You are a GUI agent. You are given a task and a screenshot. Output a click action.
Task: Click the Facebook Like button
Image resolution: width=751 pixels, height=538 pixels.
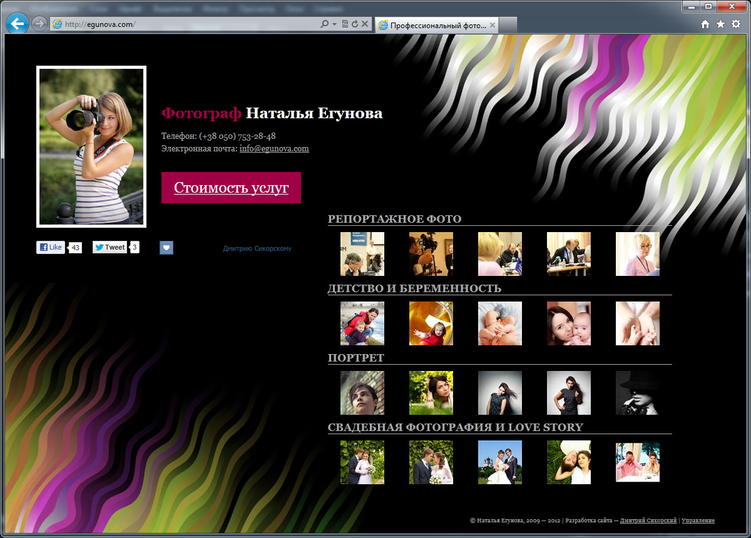coord(51,247)
